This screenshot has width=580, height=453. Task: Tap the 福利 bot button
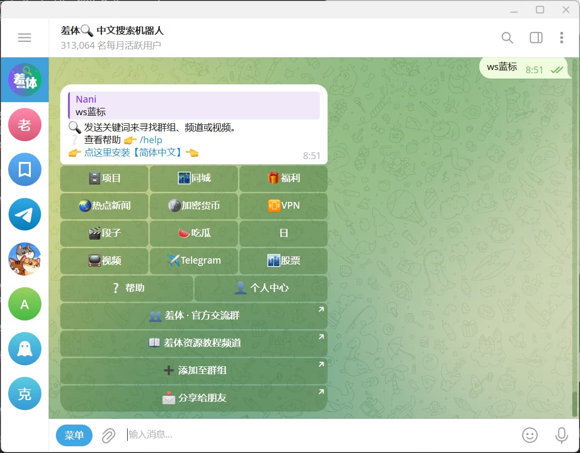[283, 178]
